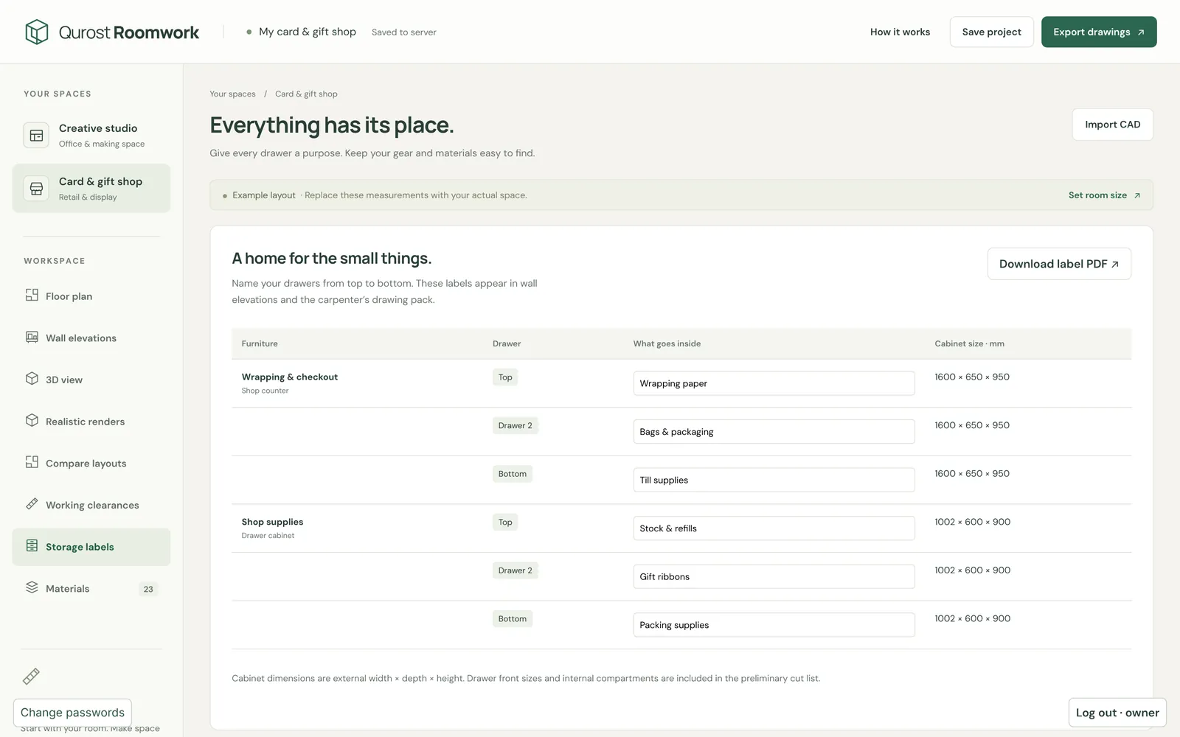Click the Realistic renders icon
This screenshot has width=1180, height=737.
click(x=32, y=420)
